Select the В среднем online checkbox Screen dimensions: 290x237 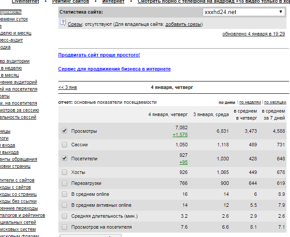pyautogui.click(x=64, y=194)
